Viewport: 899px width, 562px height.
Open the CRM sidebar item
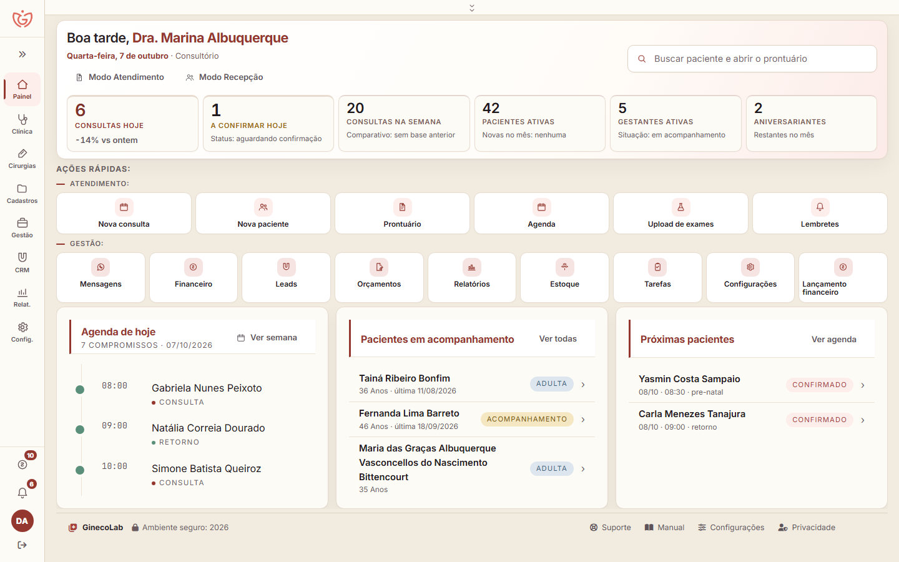coord(22,263)
